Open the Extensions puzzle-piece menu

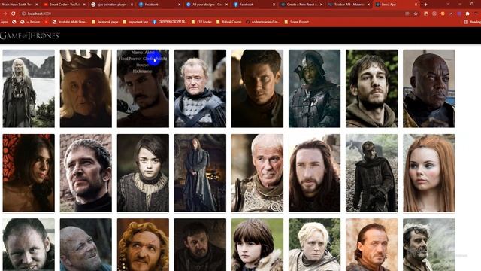click(467, 14)
